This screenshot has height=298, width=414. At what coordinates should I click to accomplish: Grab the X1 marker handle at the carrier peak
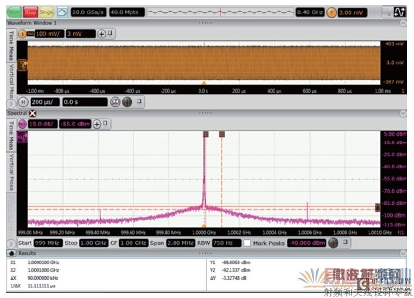click(x=206, y=135)
